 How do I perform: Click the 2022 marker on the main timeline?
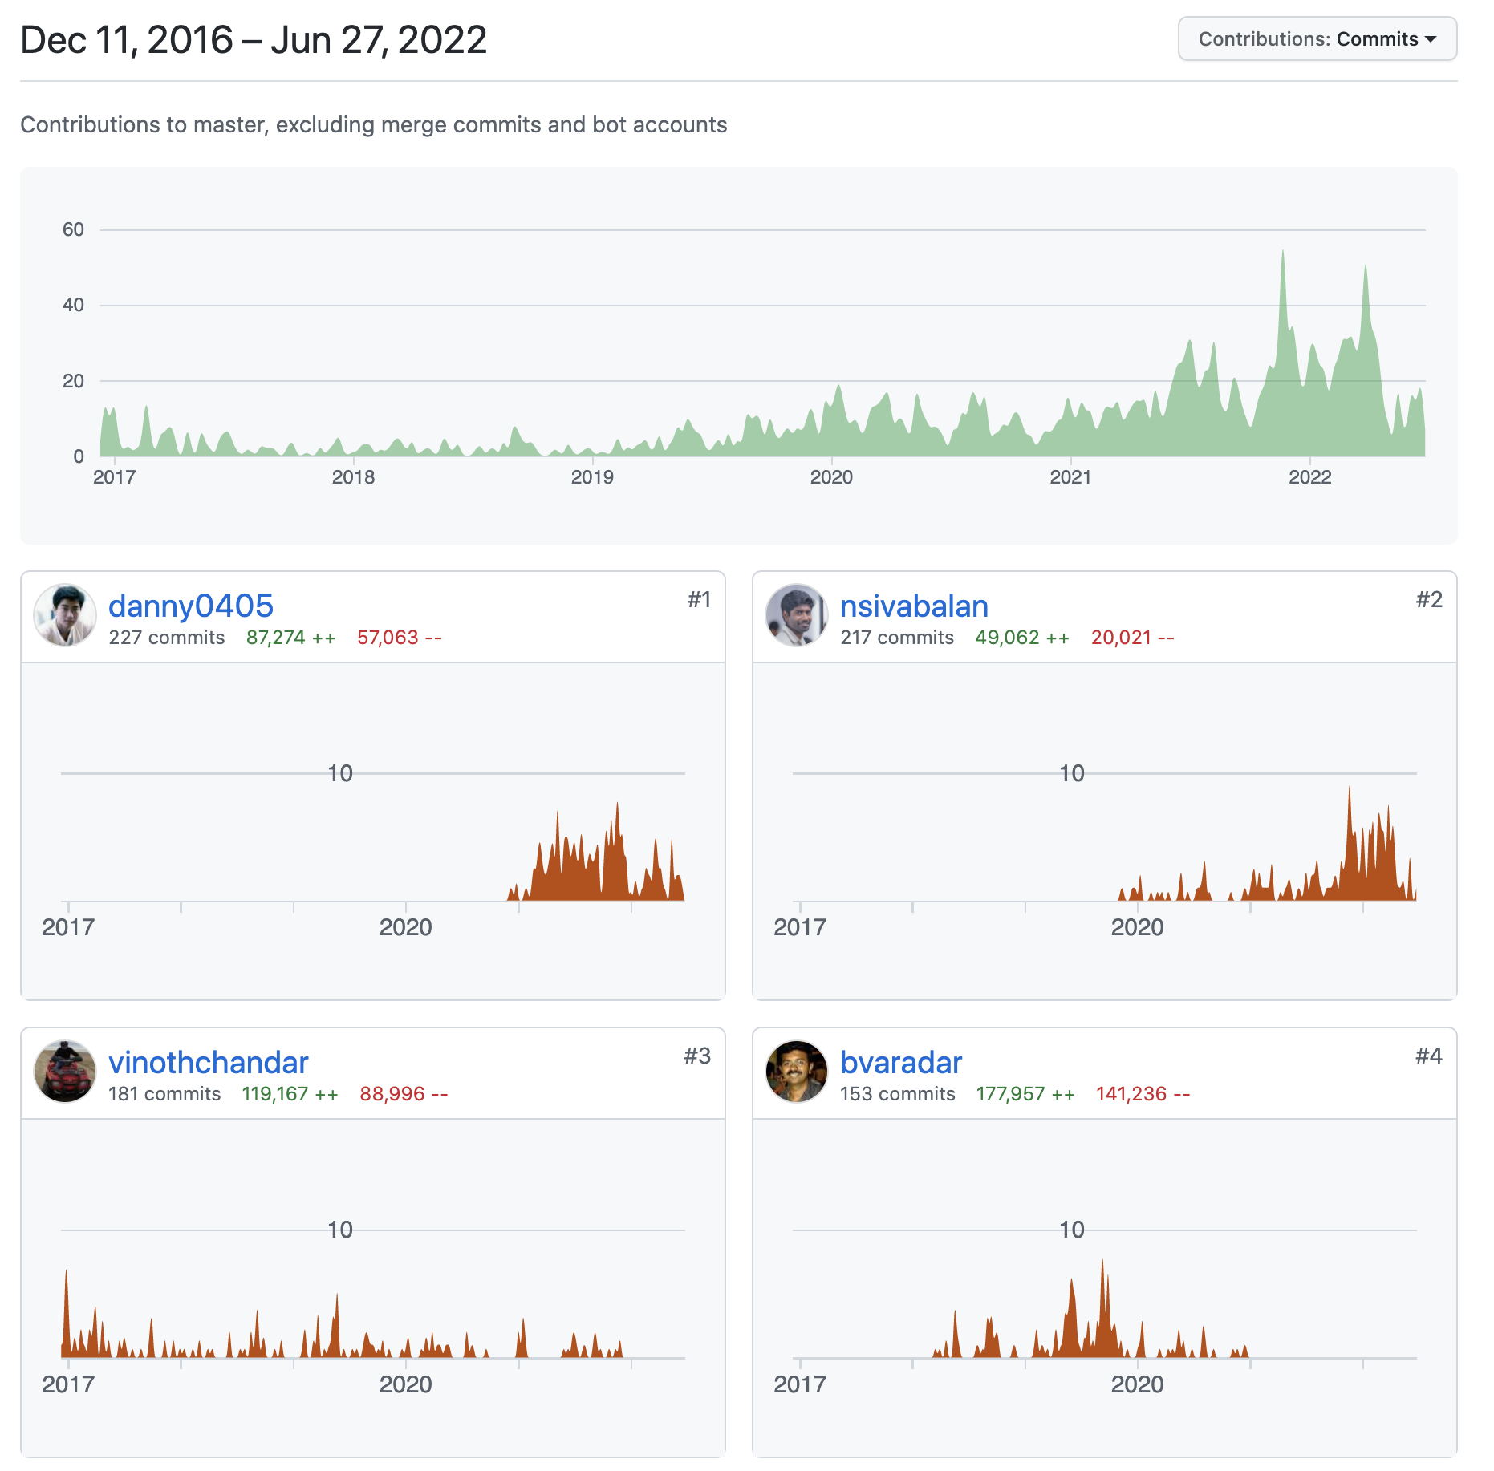(x=1310, y=477)
